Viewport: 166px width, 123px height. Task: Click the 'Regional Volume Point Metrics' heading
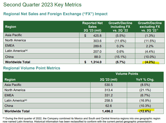(32, 68)
